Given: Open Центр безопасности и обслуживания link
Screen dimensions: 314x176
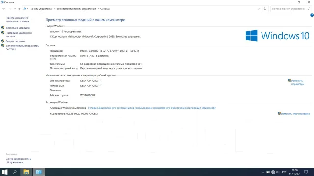Looking at the screenshot, I should pos(19,161).
